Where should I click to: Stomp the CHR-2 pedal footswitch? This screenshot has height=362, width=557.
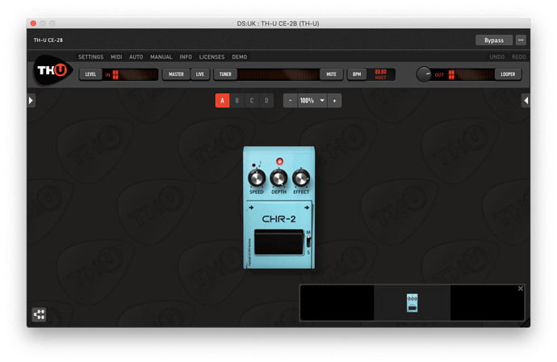click(278, 242)
